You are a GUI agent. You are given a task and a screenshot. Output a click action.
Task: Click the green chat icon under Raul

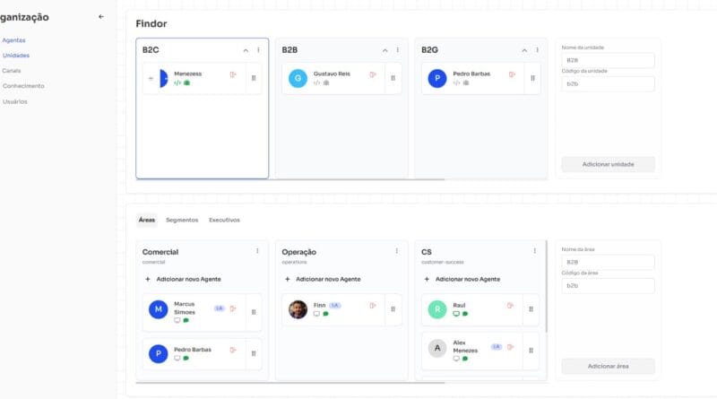(465, 314)
